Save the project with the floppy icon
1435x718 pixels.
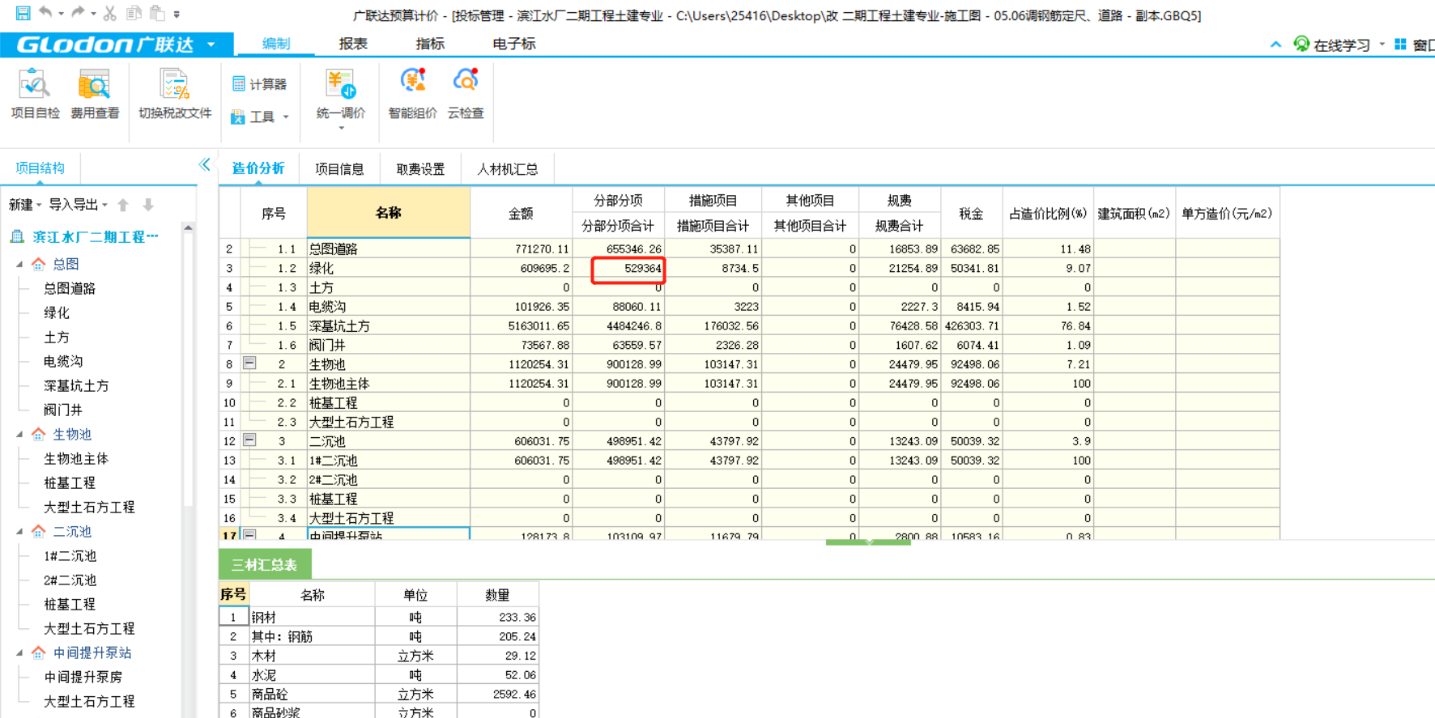tap(23, 13)
